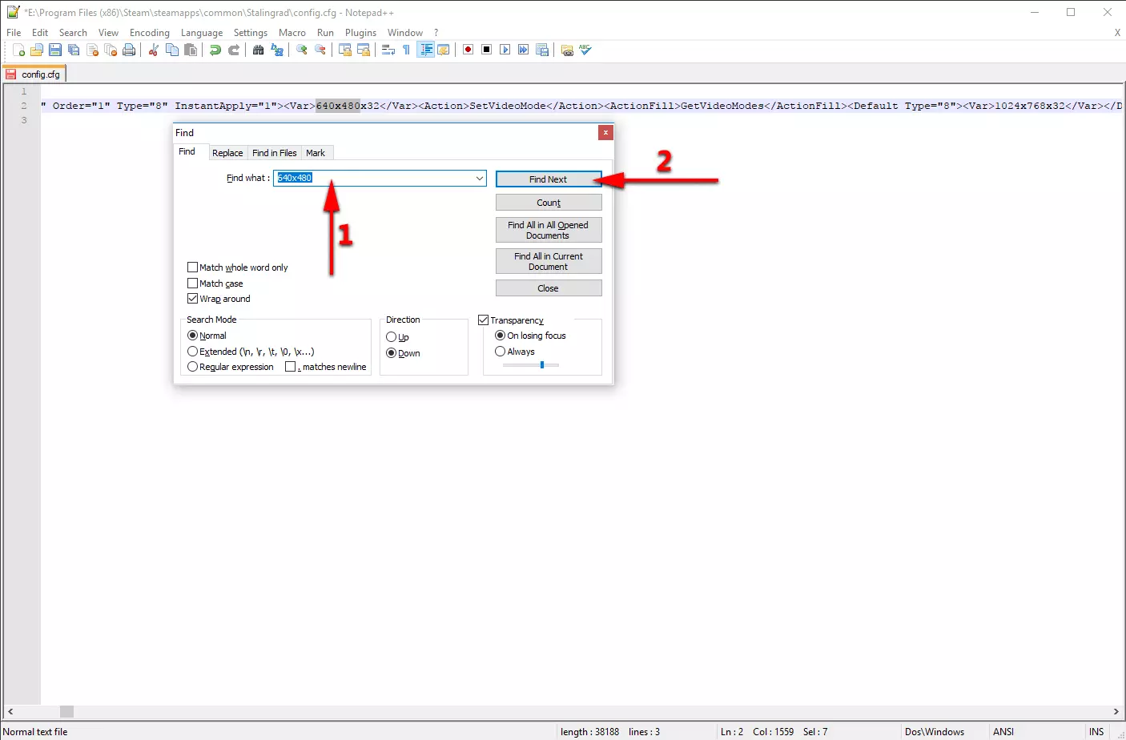Choose Always transparency option
Viewport: 1126px width, 740px height.
click(501, 352)
